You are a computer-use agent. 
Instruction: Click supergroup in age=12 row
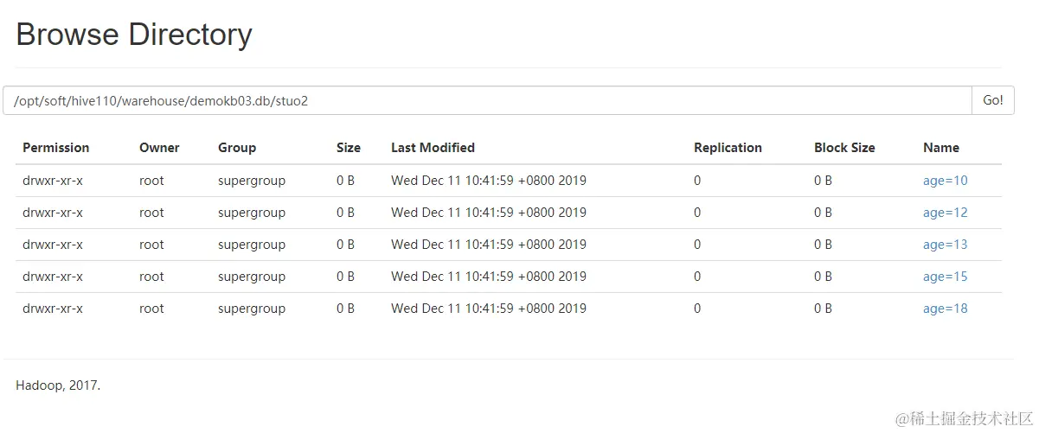252,213
